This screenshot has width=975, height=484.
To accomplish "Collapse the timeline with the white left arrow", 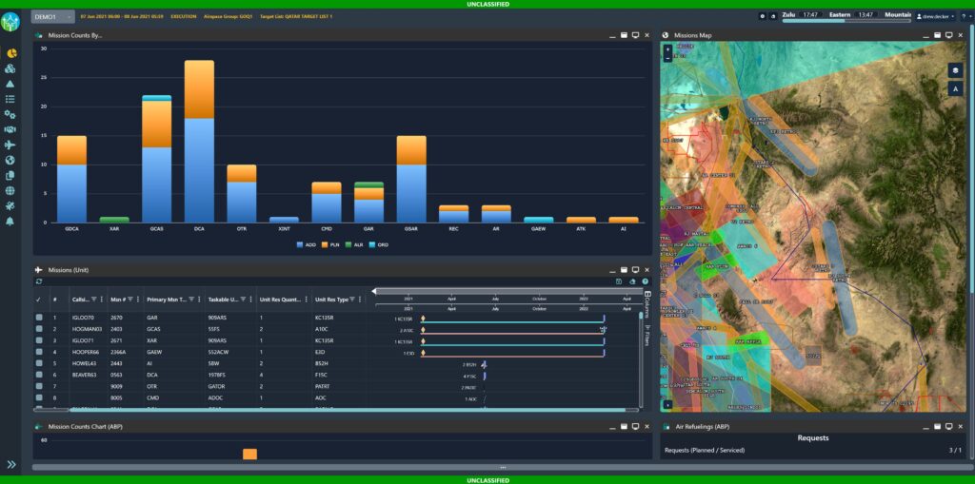I will (373, 291).
